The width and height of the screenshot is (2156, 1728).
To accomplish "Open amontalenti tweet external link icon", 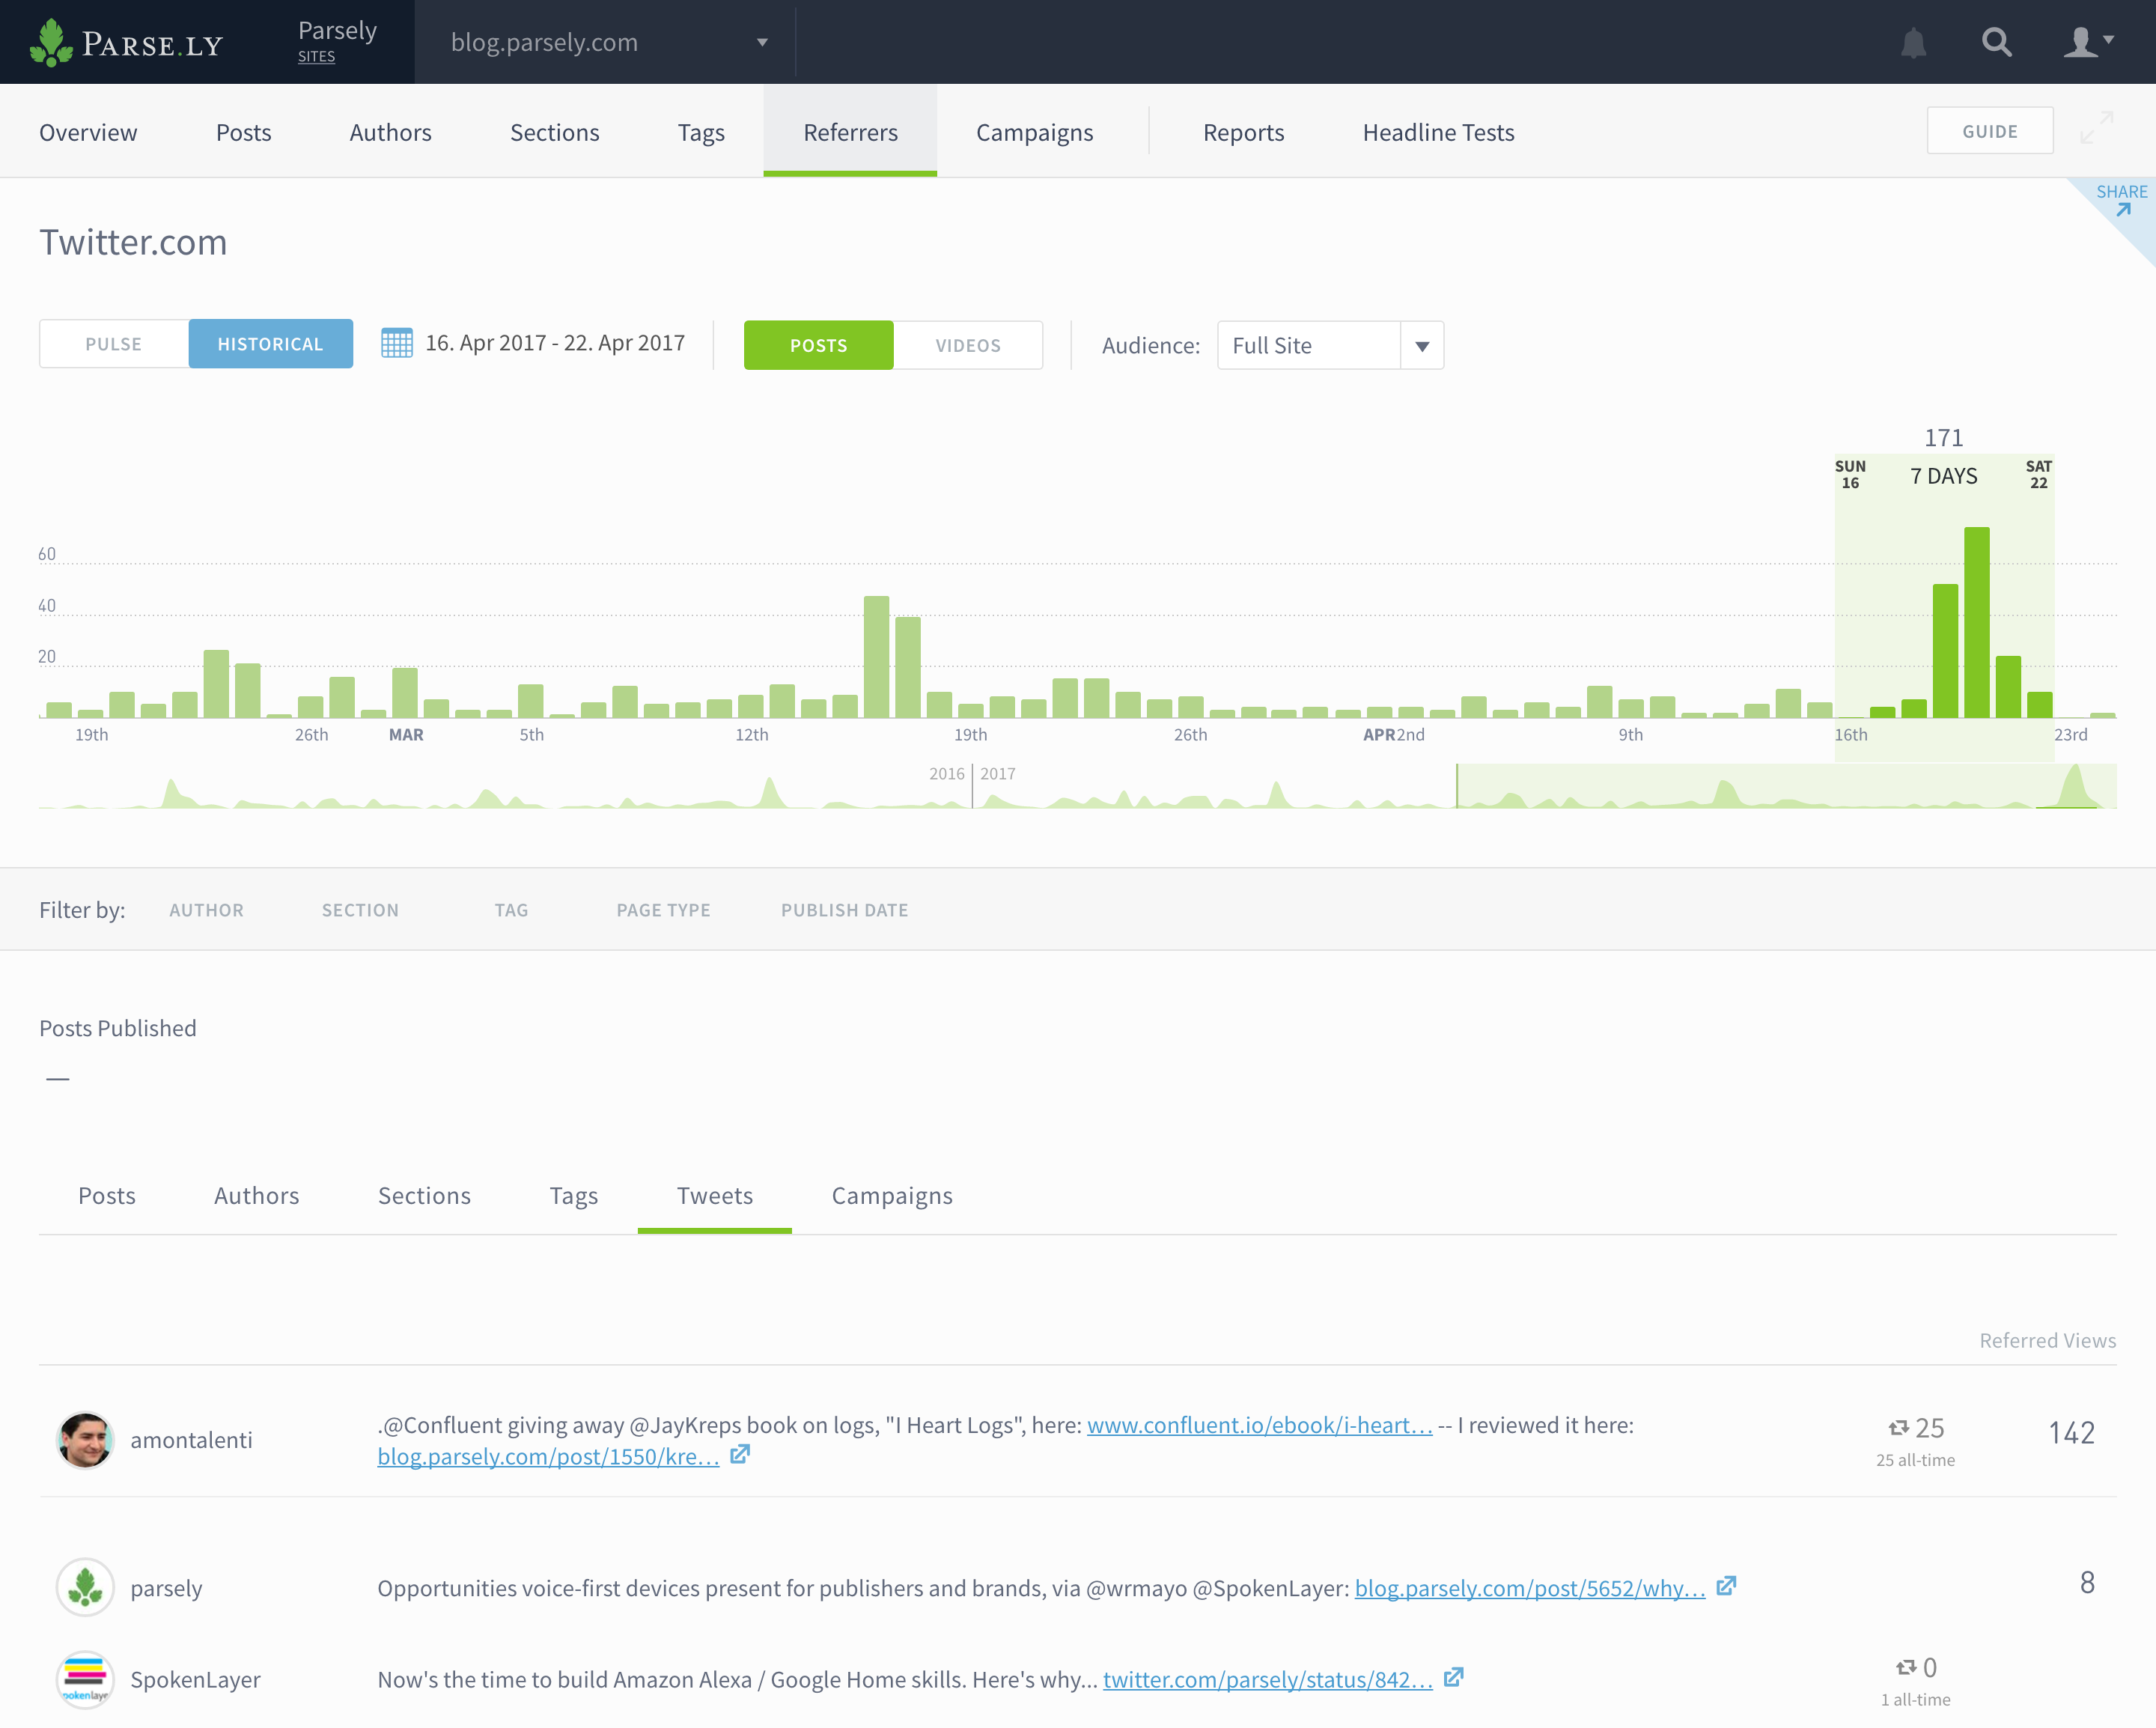I will click(x=739, y=1454).
